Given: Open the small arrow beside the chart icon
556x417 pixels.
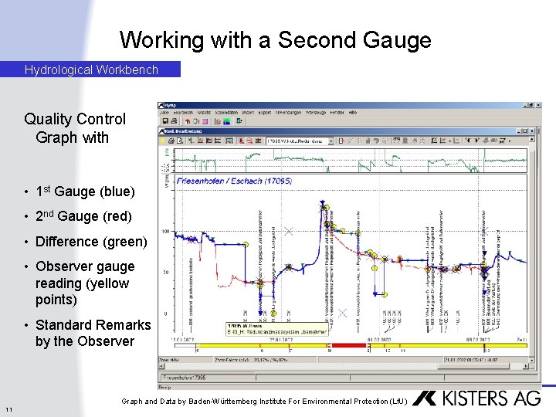Looking at the screenshot, I should [x=449, y=141].
